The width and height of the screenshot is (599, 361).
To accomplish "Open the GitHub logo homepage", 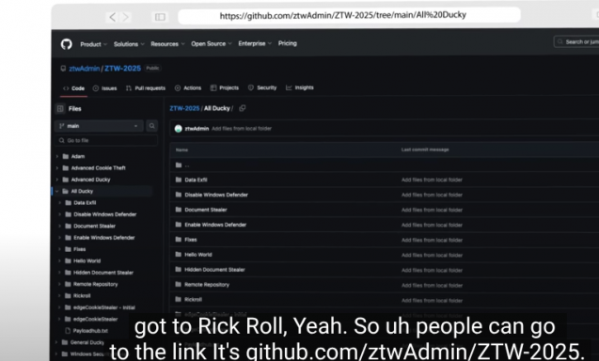I will click(66, 44).
